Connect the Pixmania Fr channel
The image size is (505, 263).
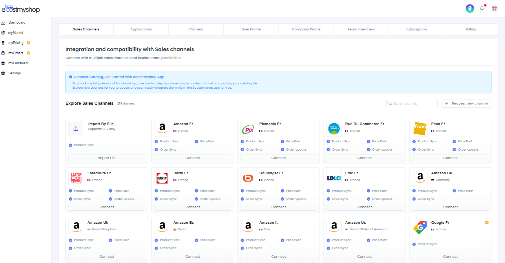[279, 158]
